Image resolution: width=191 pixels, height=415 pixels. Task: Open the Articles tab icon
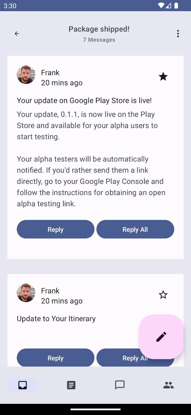point(71,385)
